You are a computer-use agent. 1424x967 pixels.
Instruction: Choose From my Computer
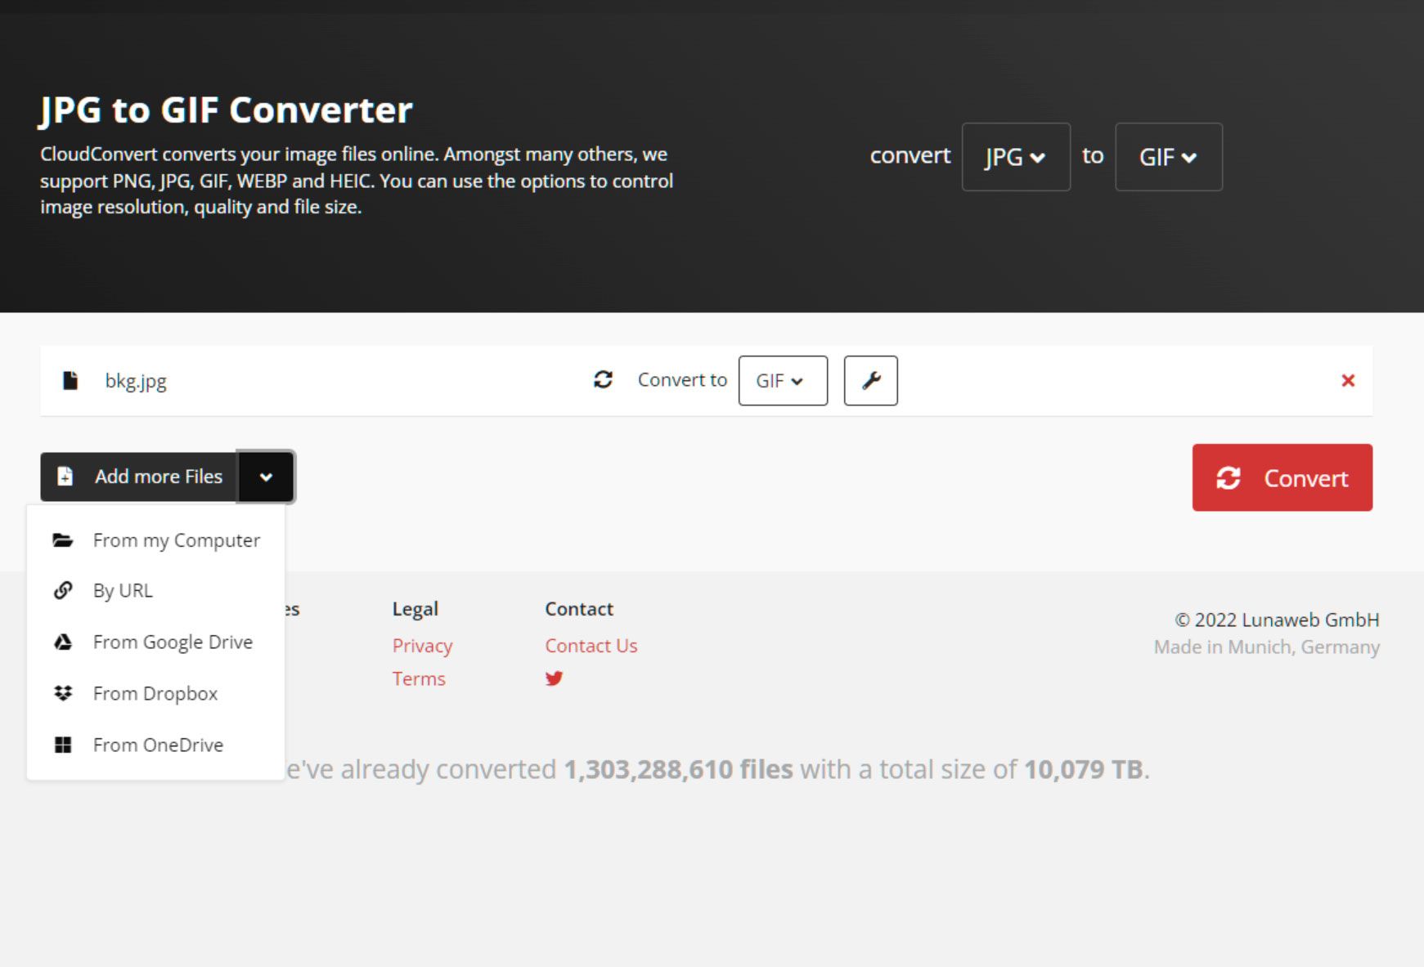coord(155,540)
